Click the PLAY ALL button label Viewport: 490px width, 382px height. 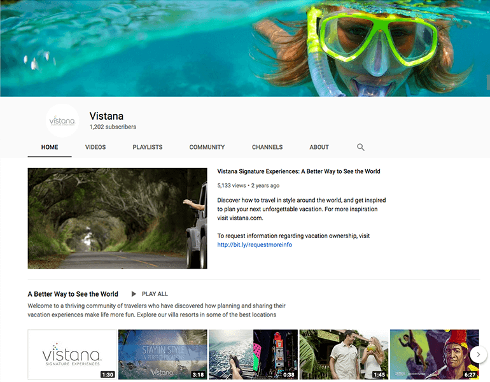pyautogui.click(x=155, y=294)
